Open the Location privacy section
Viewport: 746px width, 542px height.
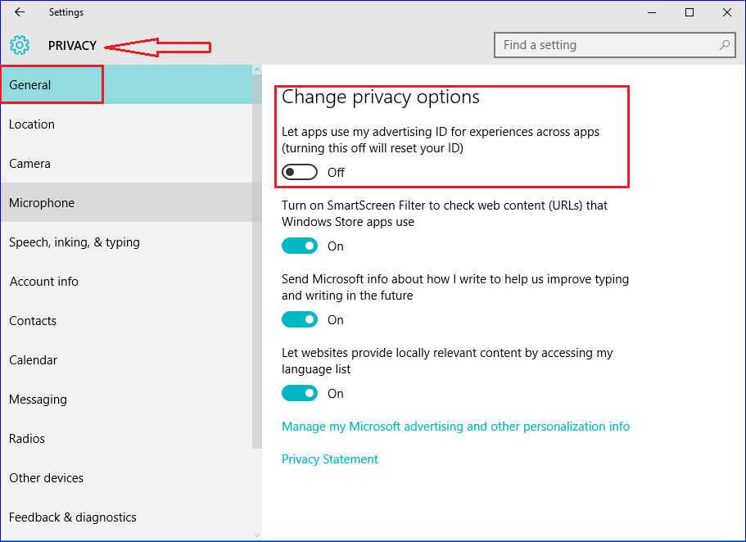click(127, 124)
